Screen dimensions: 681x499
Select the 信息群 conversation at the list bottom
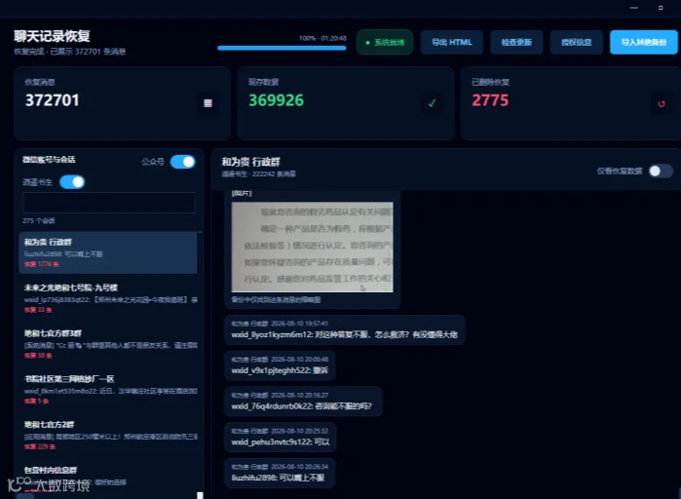coord(108,480)
